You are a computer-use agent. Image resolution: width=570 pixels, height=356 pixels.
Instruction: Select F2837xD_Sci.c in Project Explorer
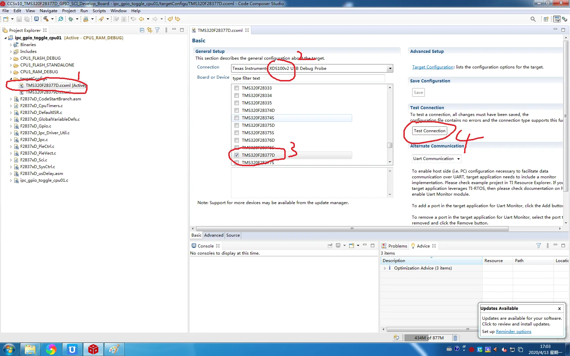[34, 160]
